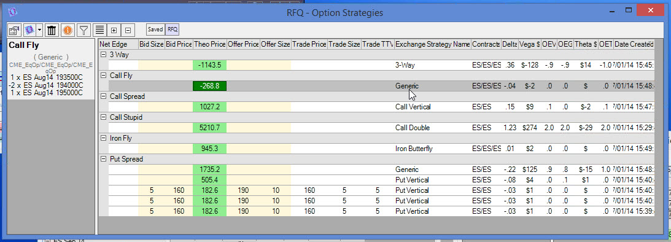The width and height of the screenshot is (671, 242).
Task: Open the properties settings toolbar icon
Action: 15,30
